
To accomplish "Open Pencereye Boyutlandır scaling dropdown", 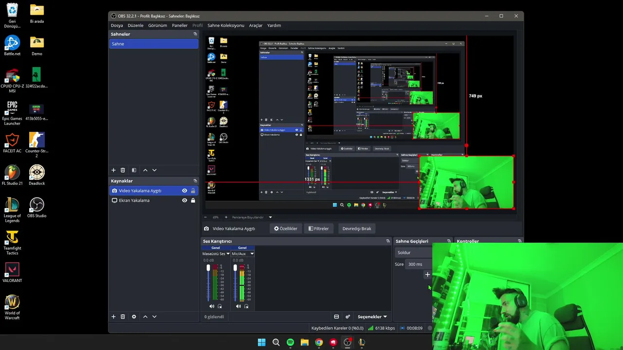I will tap(251, 217).
